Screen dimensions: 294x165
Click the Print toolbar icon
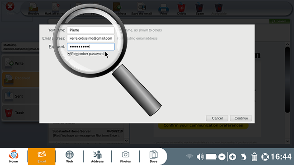point(163,9)
